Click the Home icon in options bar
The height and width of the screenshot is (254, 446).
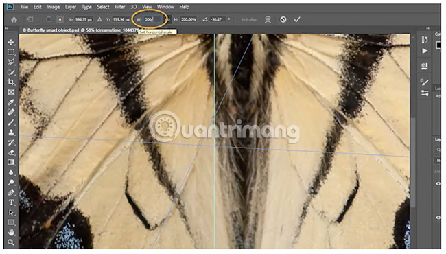(14, 20)
